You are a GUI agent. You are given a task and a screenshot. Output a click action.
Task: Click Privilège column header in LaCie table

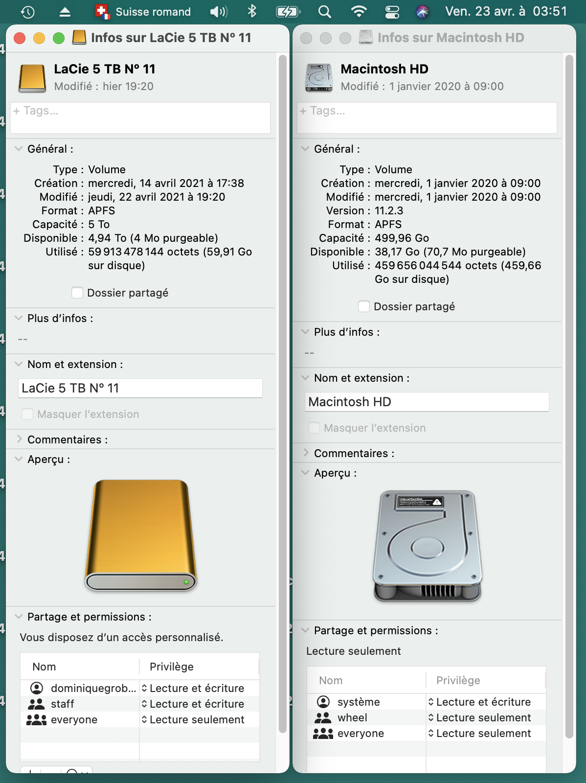point(200,667)
